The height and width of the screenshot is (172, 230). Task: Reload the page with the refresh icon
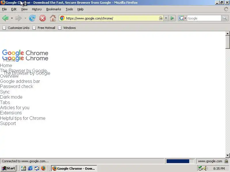32,18
